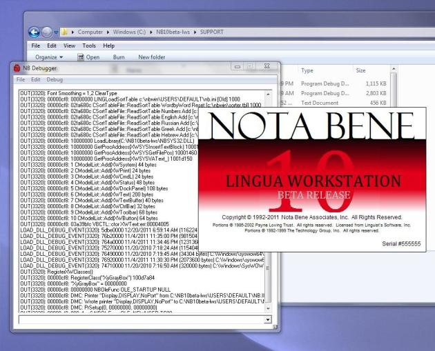Click the Type column header
435x351 pixels.
click(x=307, y=70)
